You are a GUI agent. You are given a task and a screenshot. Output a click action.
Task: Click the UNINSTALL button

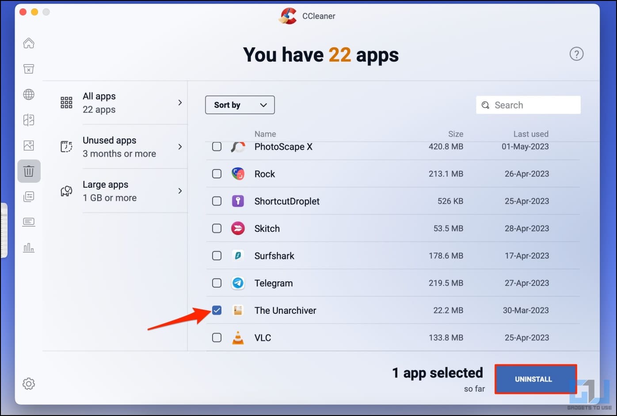[536, 379]
